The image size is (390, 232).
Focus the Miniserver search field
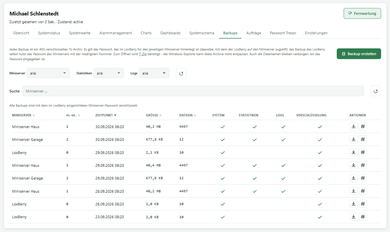[193, 91]
